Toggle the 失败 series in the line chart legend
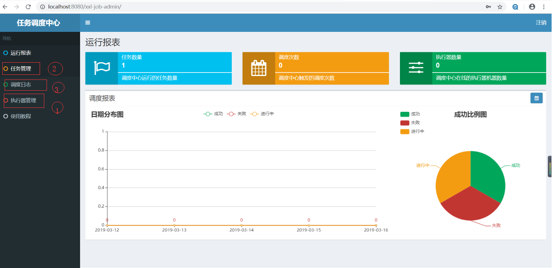Screen dimensions: 557x268 (237, 114)
